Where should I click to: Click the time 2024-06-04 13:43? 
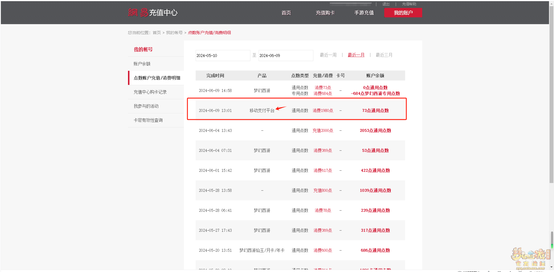[215, 130]
